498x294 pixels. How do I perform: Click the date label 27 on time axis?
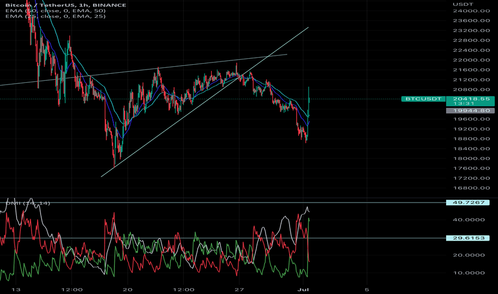[239, 290]
